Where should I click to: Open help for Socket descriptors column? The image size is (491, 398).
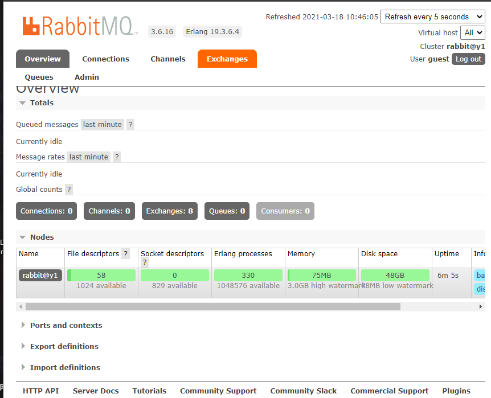click(144, 262)
